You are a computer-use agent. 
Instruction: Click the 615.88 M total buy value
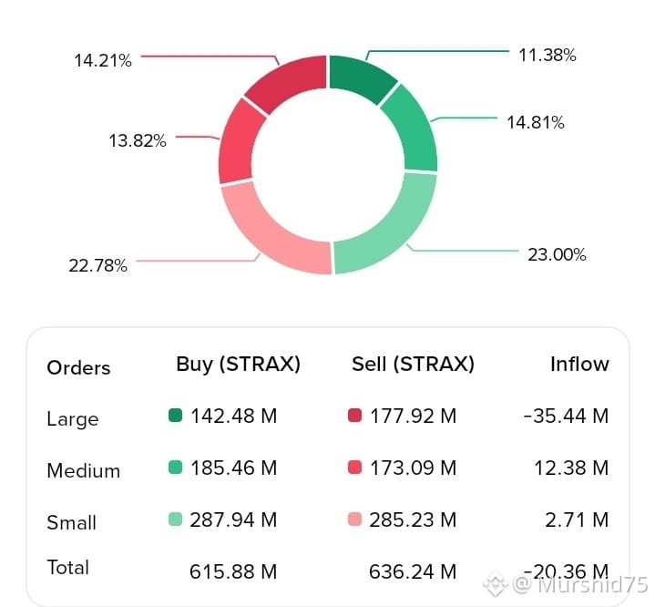click(233, 571)
